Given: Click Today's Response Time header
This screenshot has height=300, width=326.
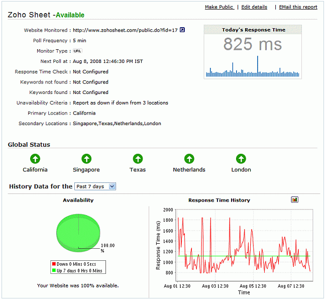Looking at the screenshot, I should tap(254, 30).
